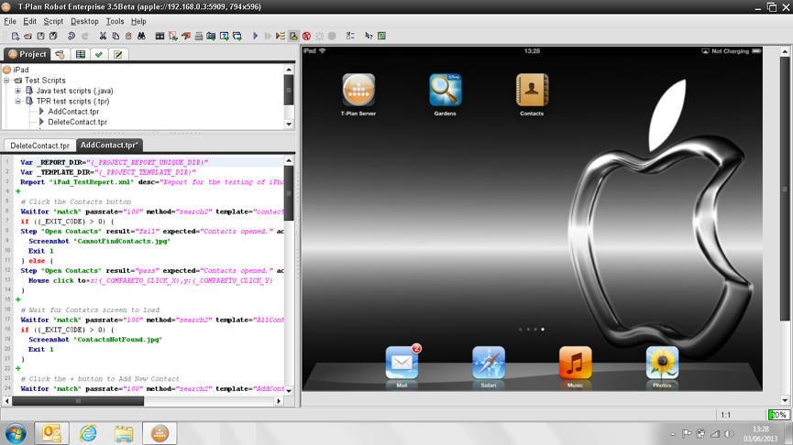The height and width of the screenshot is (445, 793).
Task: Open Internet Explorer from taskbar
Action: [88, 433]
